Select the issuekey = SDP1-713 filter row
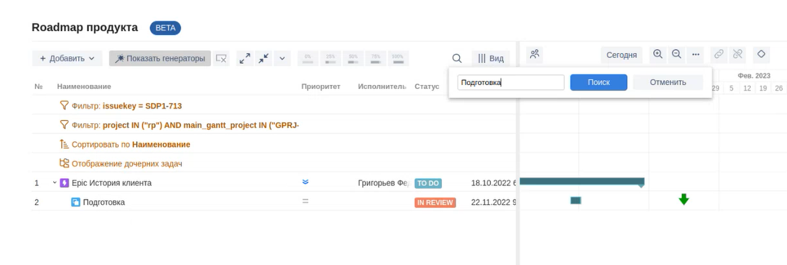Viewport: 787px width, 265px height. pos(274,106)
